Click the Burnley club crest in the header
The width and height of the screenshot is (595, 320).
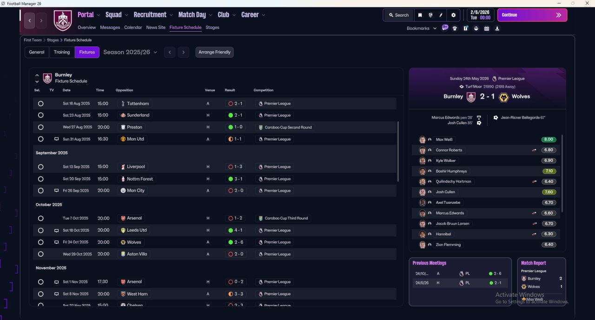pos(63,20)
